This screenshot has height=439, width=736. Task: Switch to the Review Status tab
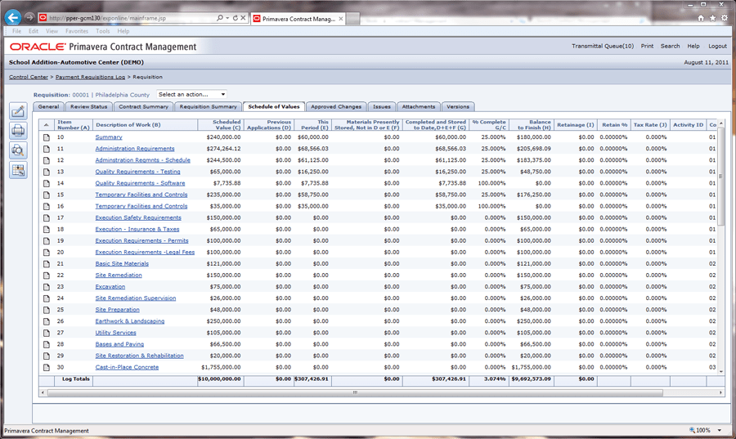point(88,106)
